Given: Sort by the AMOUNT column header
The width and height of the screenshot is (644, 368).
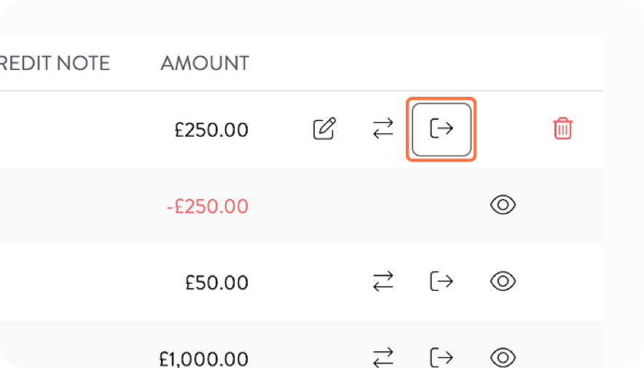Looking at the screenshot, I should [x=205, y=63].
